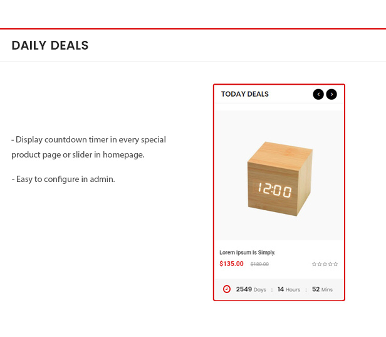The image size is (386, 337).
Task: Click the red countdown clock icon
Action: pyautogui.click(x=227, y=289)
